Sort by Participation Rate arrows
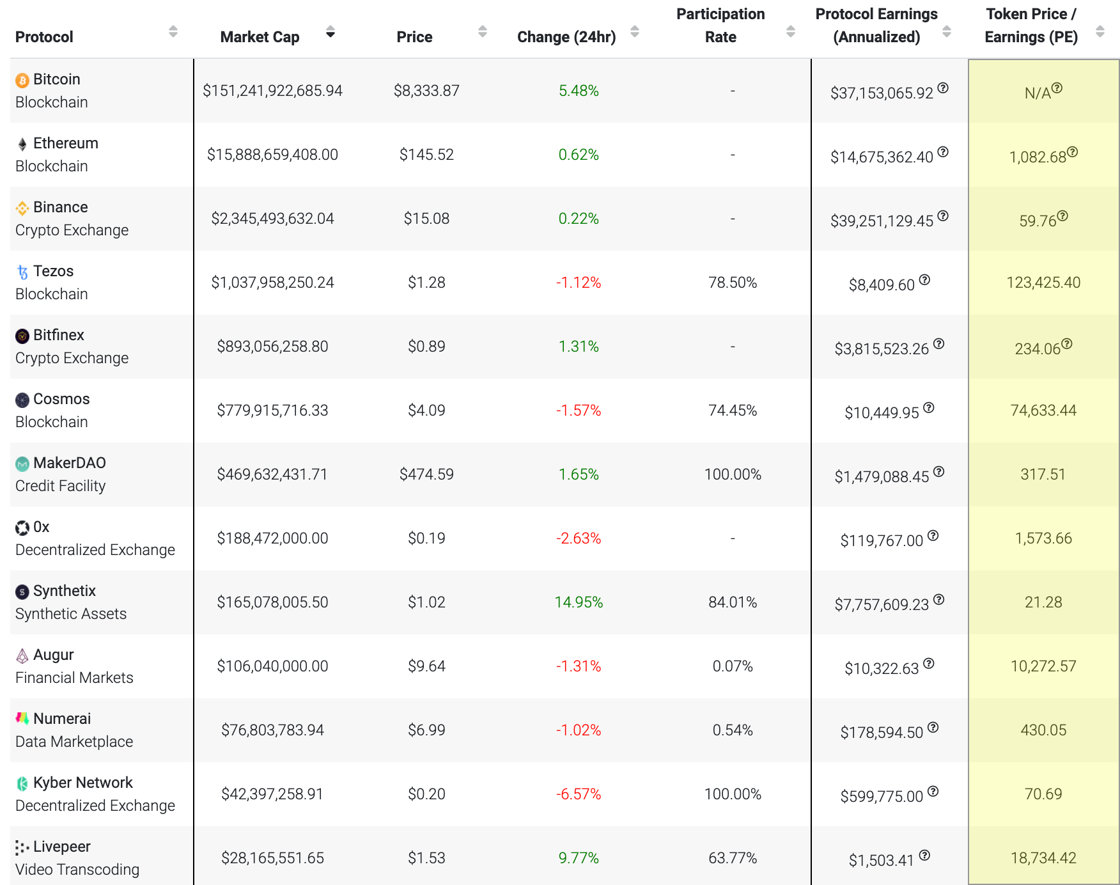 tap(791, 32)
